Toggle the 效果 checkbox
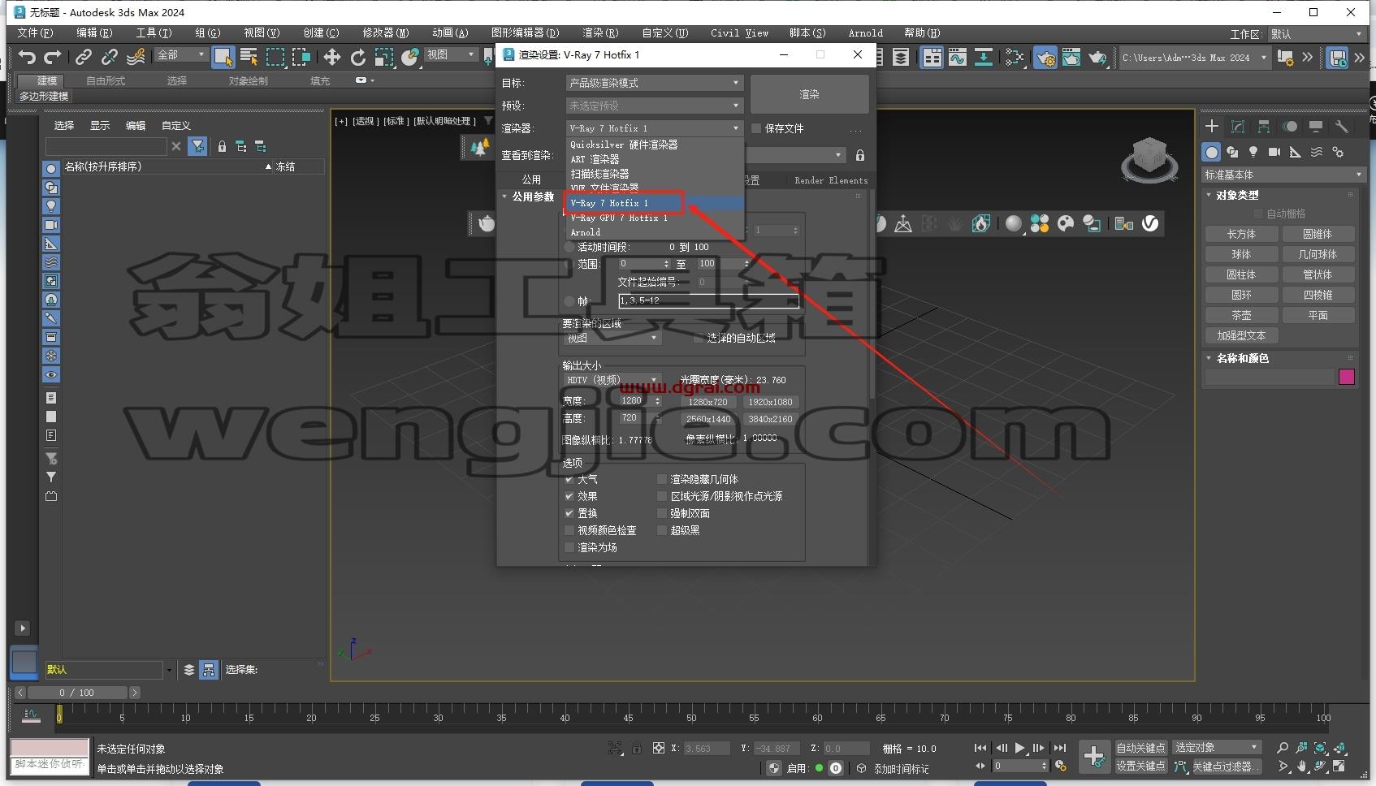 click(x=569, y=496)
